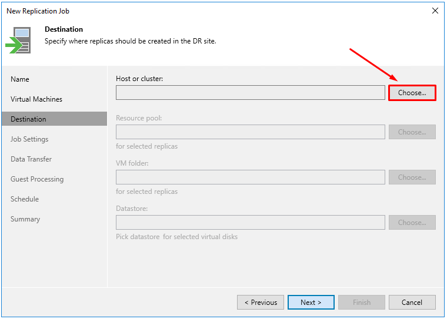Image resolution: width=447 pixels, height=319 pixels.
Task: Cancel the replication job wizard
Action: 412,302
